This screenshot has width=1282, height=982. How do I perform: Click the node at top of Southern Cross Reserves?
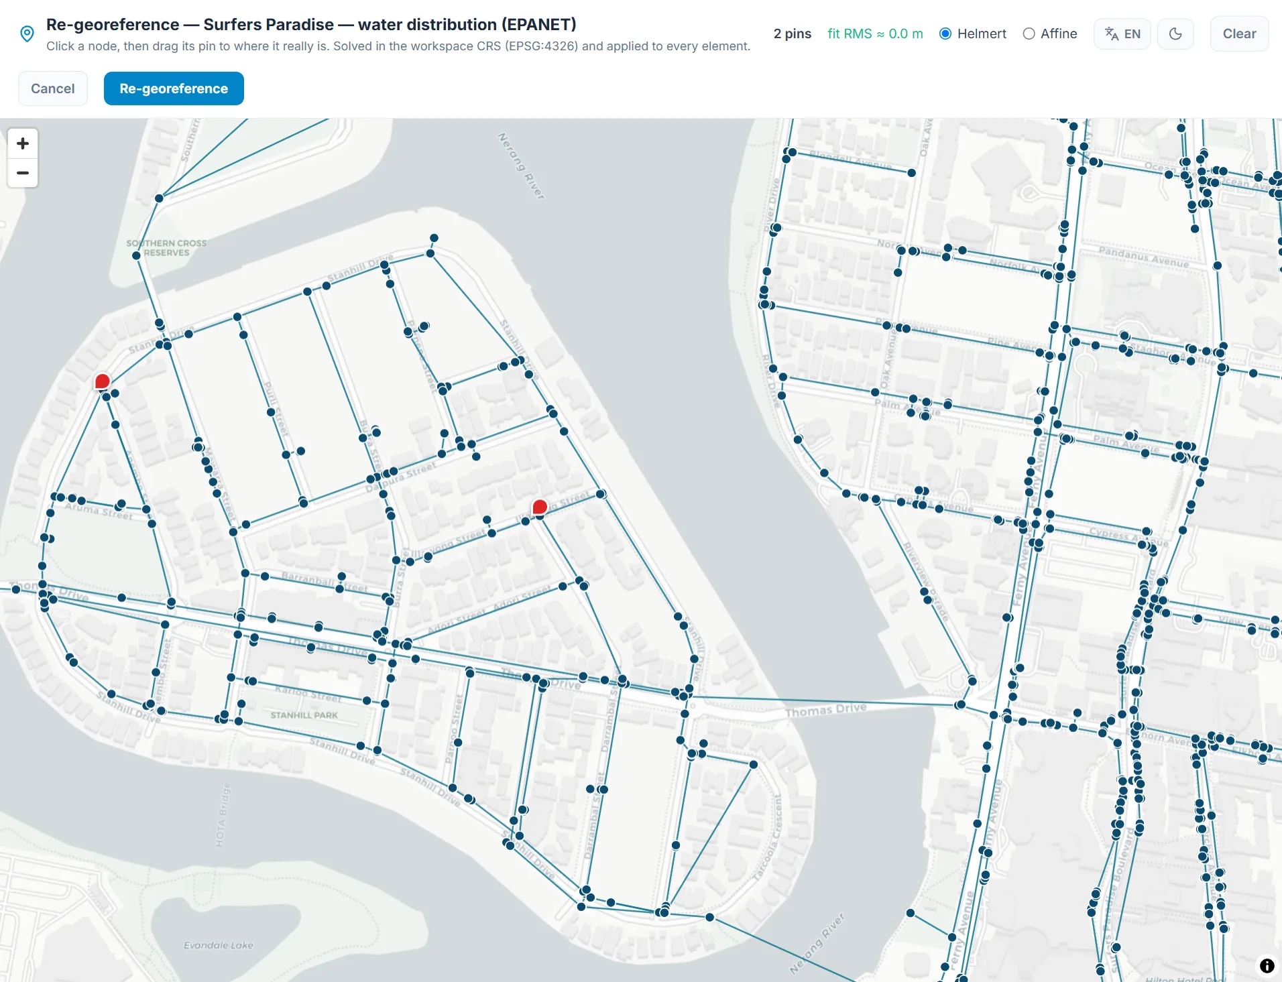point(159,198)
